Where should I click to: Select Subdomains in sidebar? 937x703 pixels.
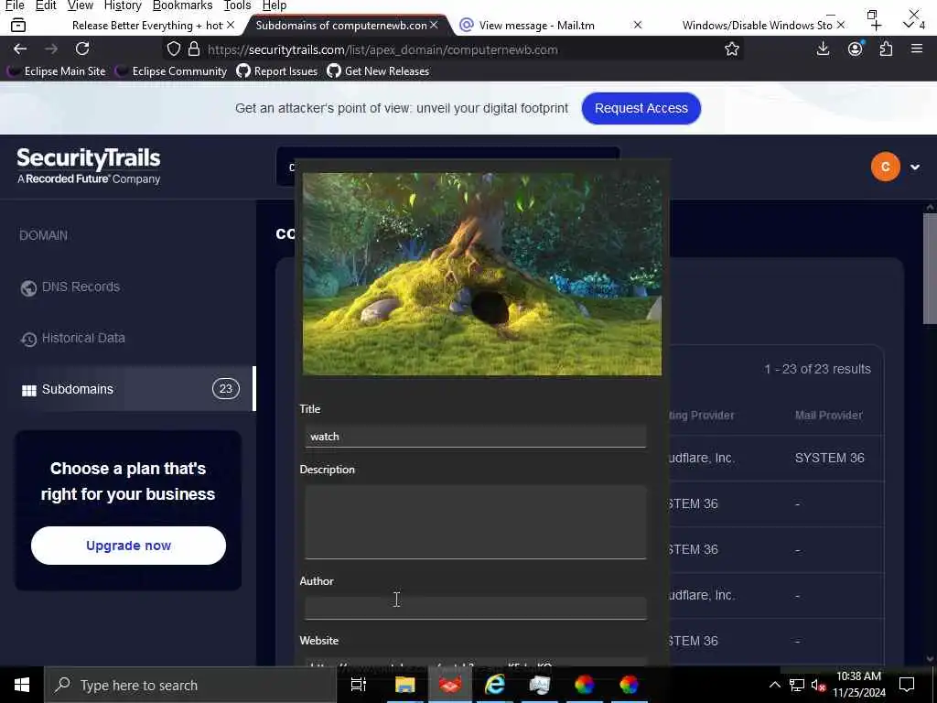tap(128, 389)
